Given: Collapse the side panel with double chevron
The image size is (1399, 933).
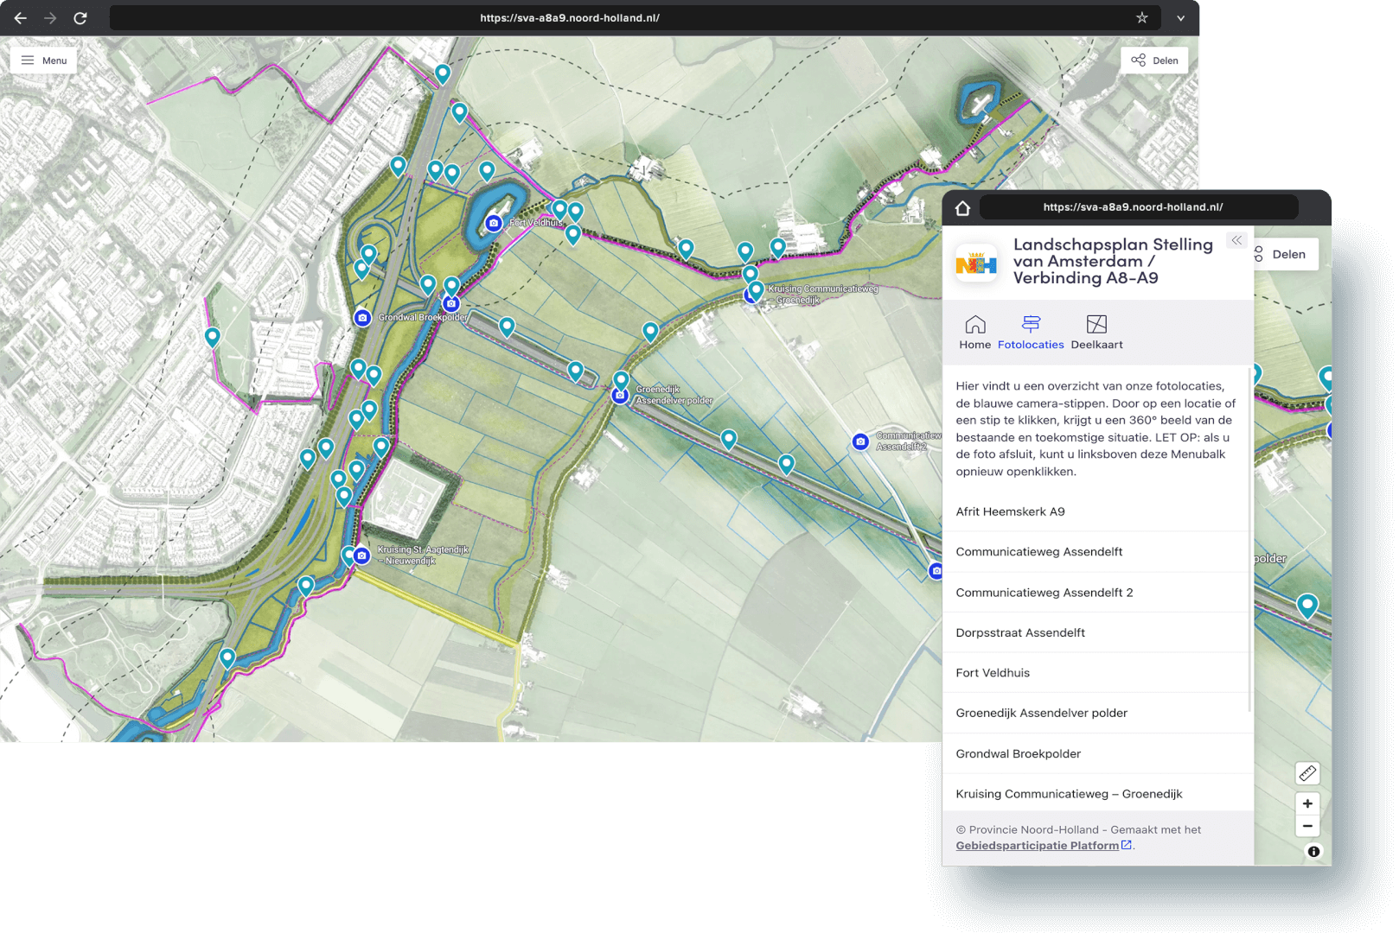Looking at the screenshot, I should (1236, 241).
